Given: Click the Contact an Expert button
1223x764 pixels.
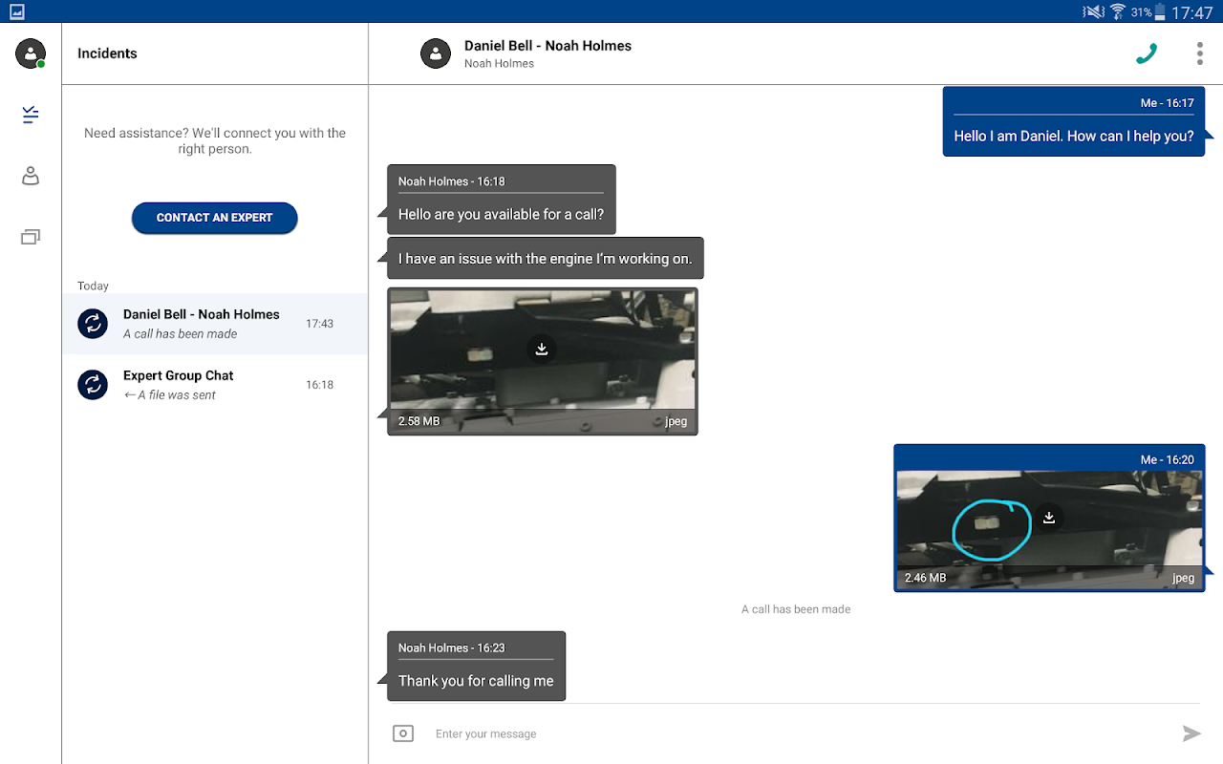Looking at the screenshot, I should tap(214, 218).
